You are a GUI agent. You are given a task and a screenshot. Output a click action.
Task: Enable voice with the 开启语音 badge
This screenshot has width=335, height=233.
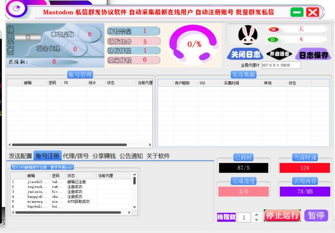tap(279, 54)
